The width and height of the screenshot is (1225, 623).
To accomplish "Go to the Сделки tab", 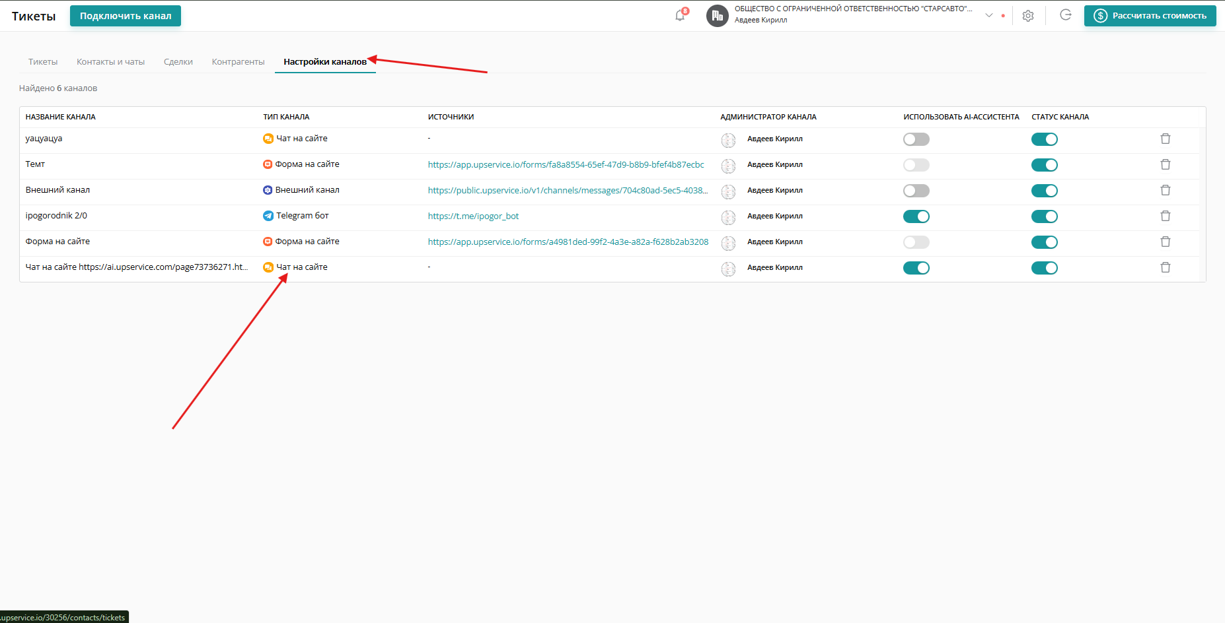I will tap(178, 61).
